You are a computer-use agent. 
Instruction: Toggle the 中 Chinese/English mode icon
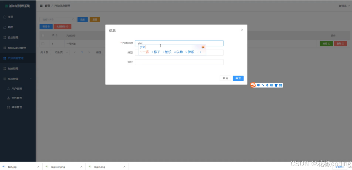click(x=258, y=85)
